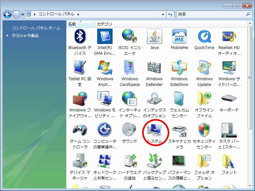
Task: Click the scrollbar down arrow
Action: [250, 186]
